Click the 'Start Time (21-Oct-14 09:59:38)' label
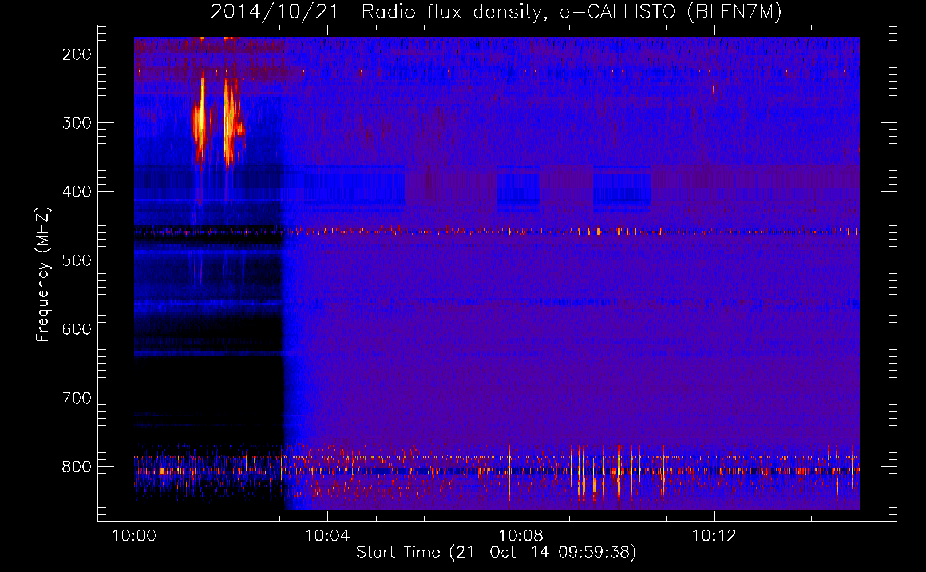This screenshot has width=926, height=572. (496, 553)
